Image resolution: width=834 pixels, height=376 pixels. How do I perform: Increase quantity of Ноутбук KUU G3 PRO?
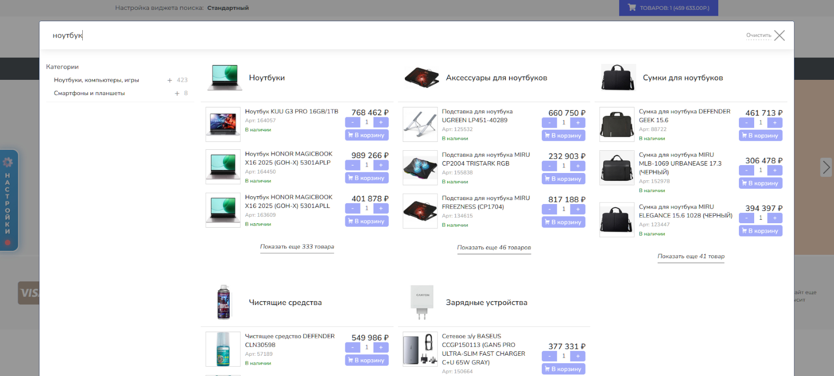coord(381,122)
